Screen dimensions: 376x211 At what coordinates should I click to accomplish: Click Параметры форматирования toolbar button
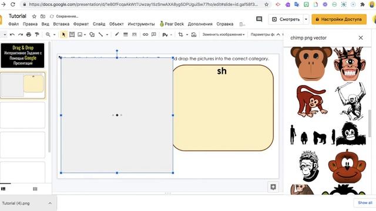point(262,35)
